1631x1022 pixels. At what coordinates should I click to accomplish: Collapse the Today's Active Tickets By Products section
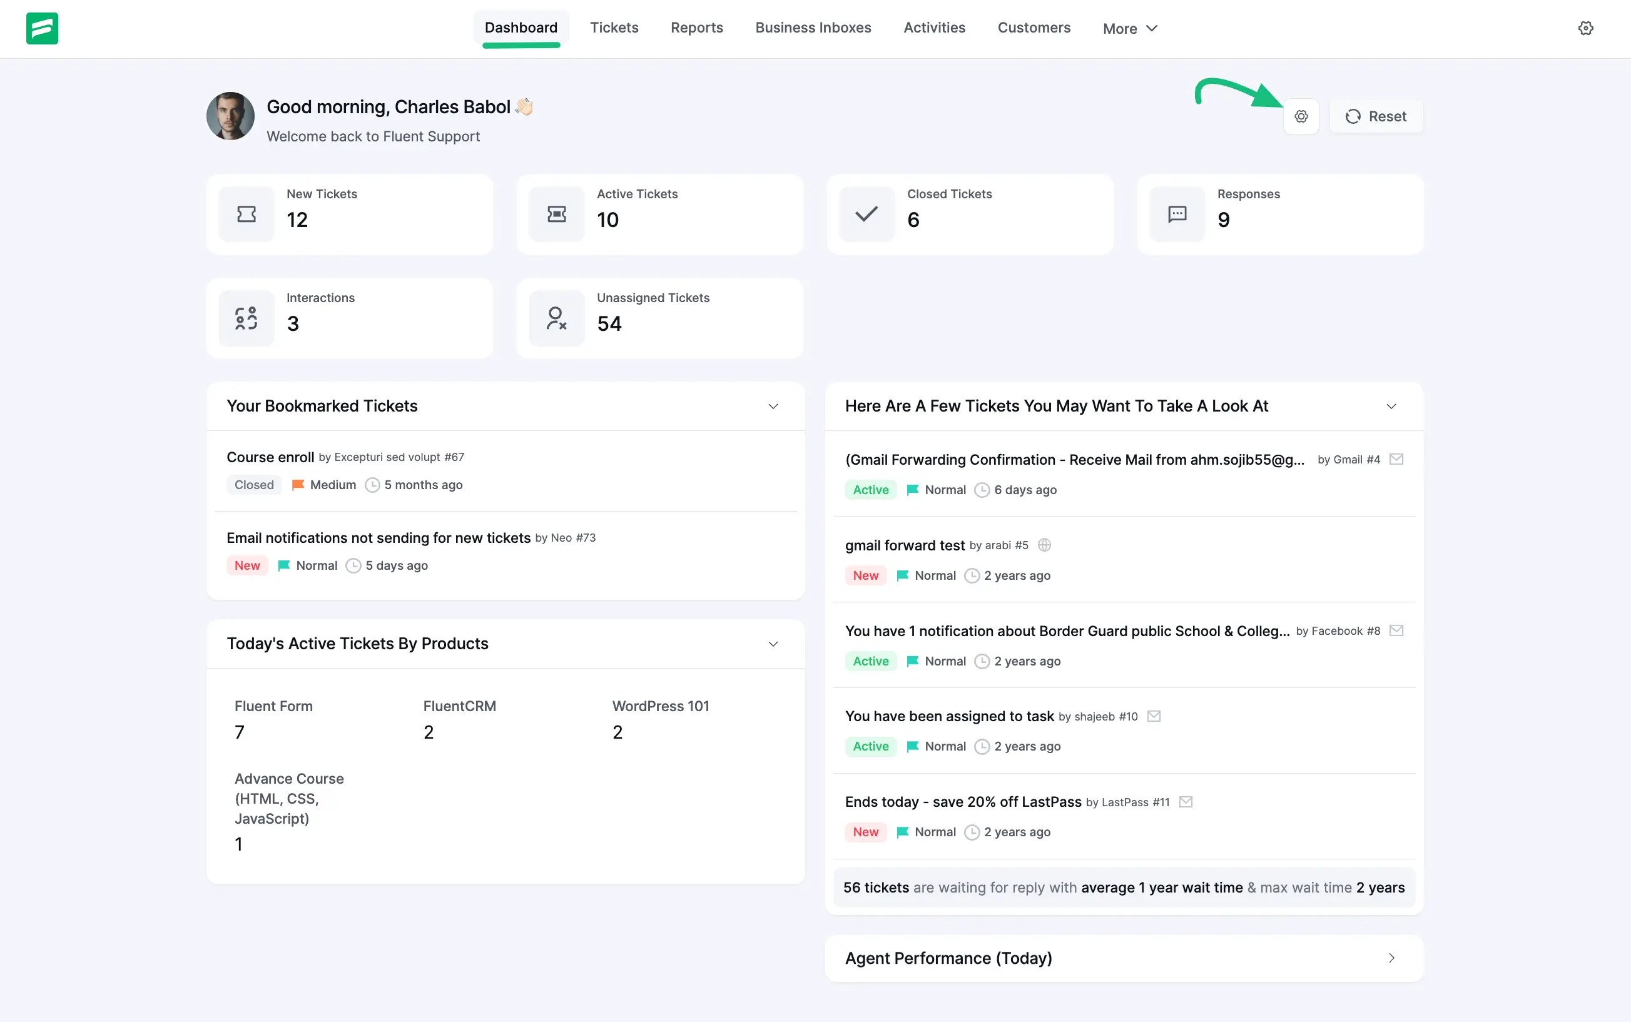coord(773,644)
